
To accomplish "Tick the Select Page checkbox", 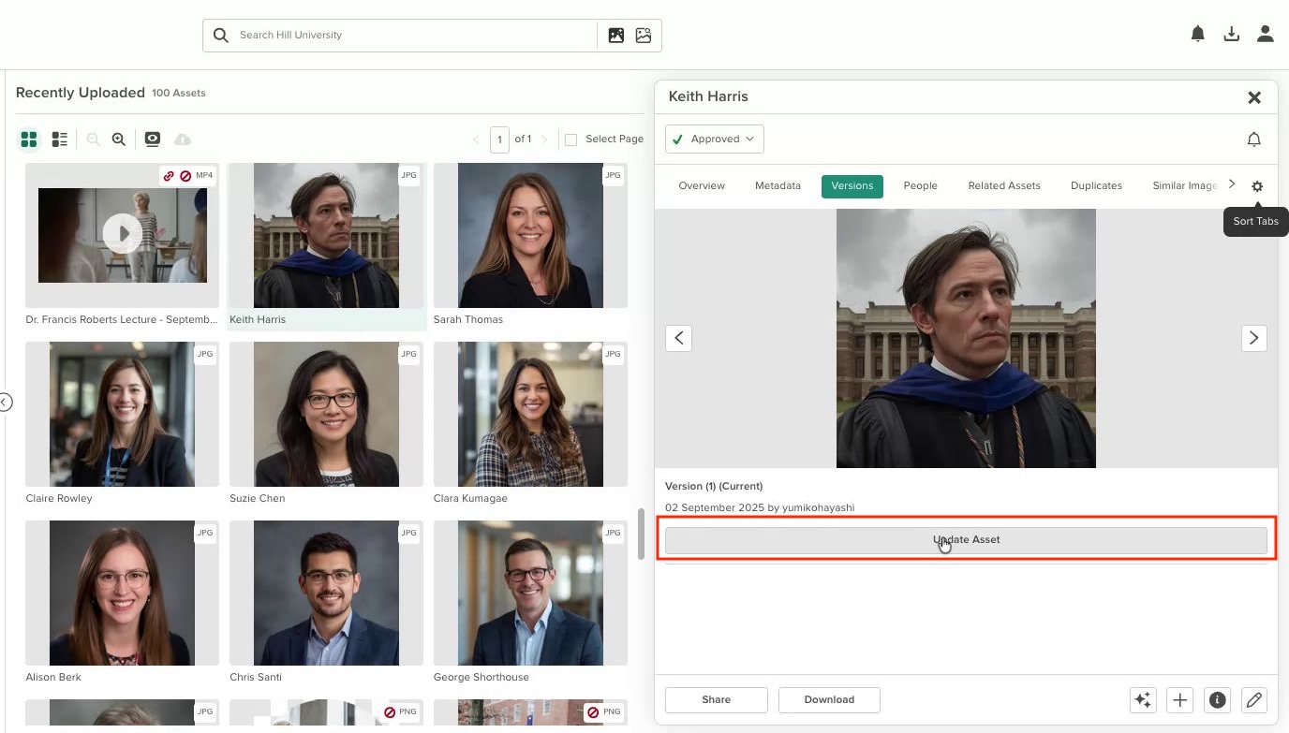I will (x=571, y=139).
